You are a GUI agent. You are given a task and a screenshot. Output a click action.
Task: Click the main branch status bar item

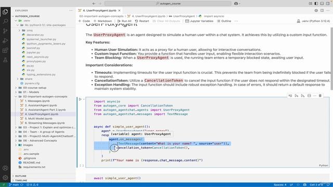[14, 185]
